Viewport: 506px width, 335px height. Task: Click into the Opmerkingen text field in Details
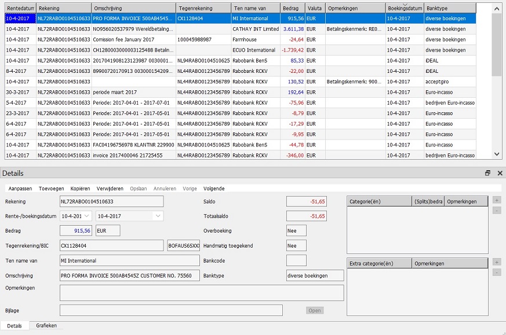[202, 292]
